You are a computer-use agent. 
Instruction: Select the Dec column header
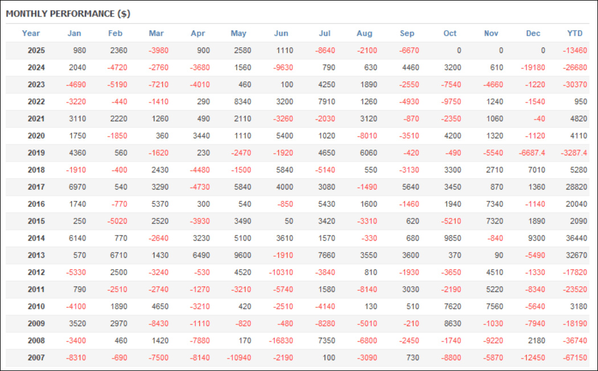pyautogui.click(x=533, y=33)
